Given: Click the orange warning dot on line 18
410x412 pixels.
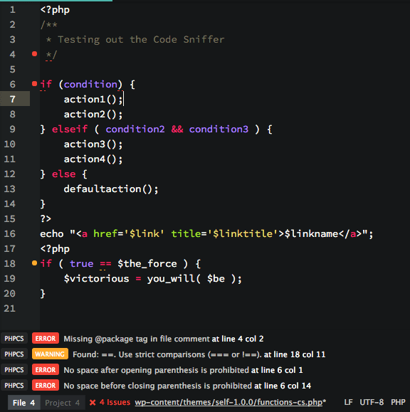Looking at the screenshot, I should coord(34,263).
